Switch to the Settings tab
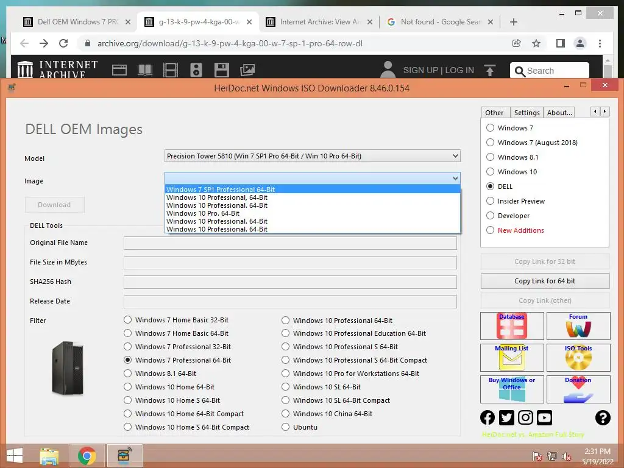This screenshot has width=624, height=468. point(526,113)
